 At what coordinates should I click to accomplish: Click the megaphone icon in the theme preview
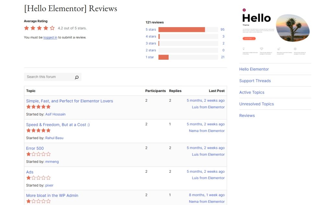coord(279,48)
